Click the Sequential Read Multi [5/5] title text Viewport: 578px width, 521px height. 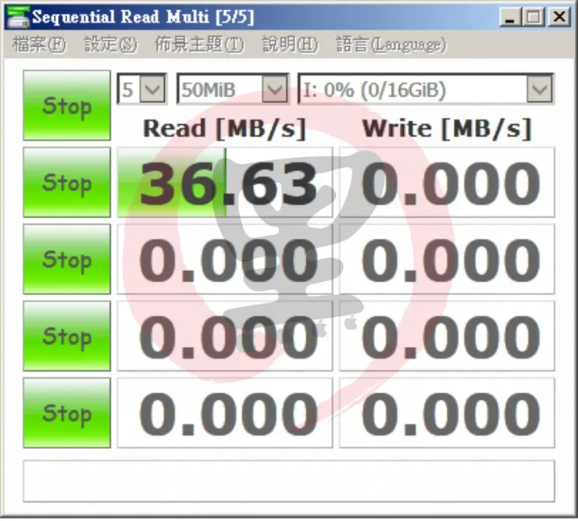click(143, 17)
